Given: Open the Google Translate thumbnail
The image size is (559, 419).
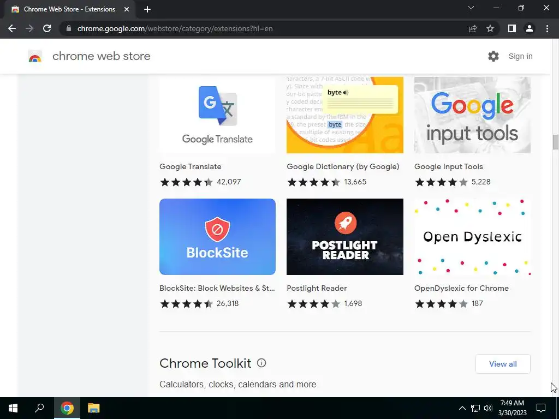Looking at the screenshot, I should click(217, 115).
